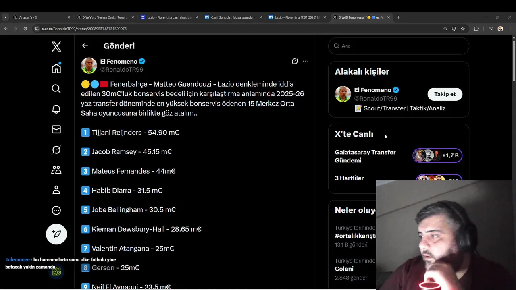The width and height of the screenshot is (516, 290).
Task: Open Communities people icon
Action: pos(56,170)
